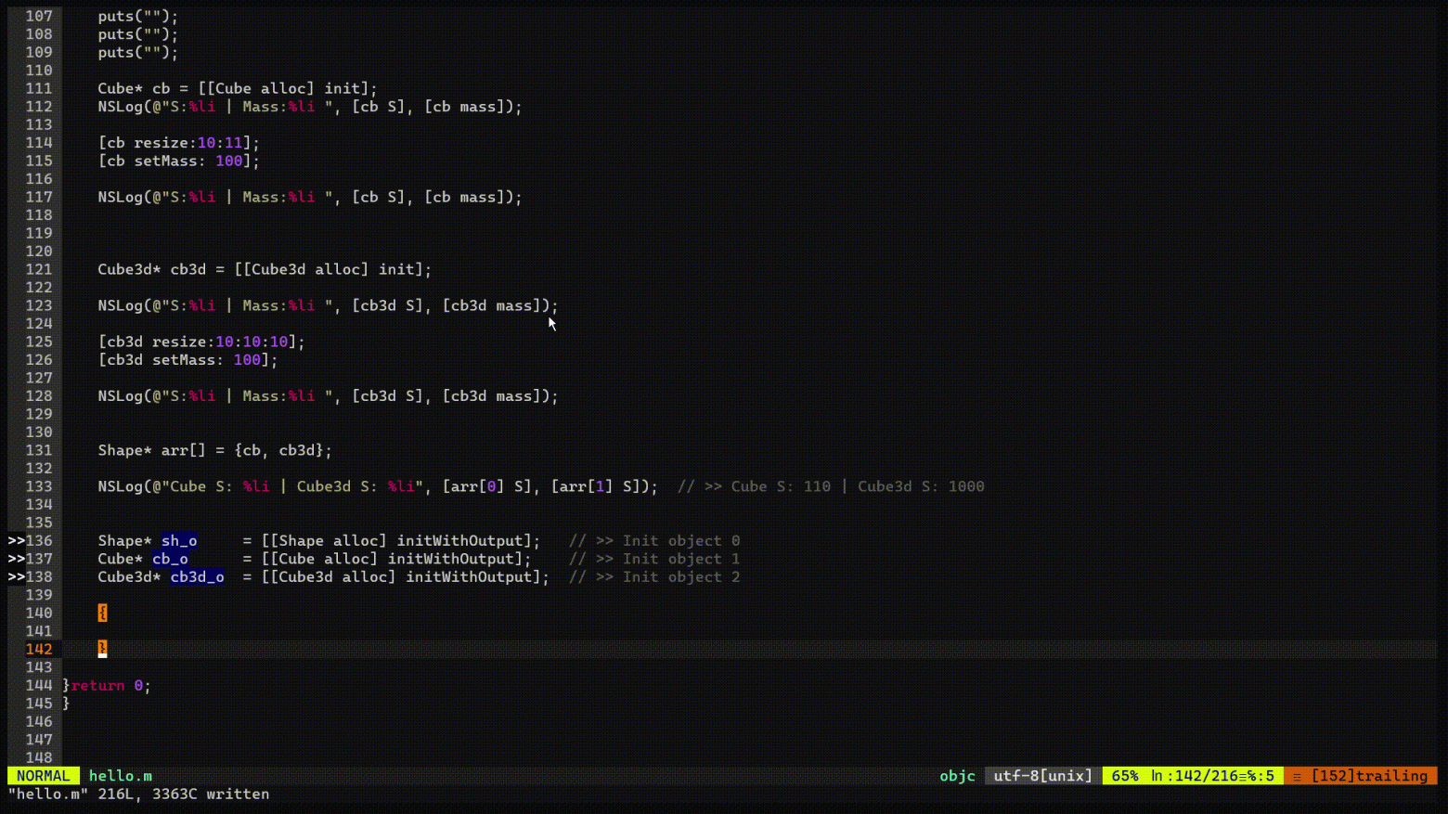Click the NSLog call on line 133
The image size is (1448, 814).
[378, 486]
